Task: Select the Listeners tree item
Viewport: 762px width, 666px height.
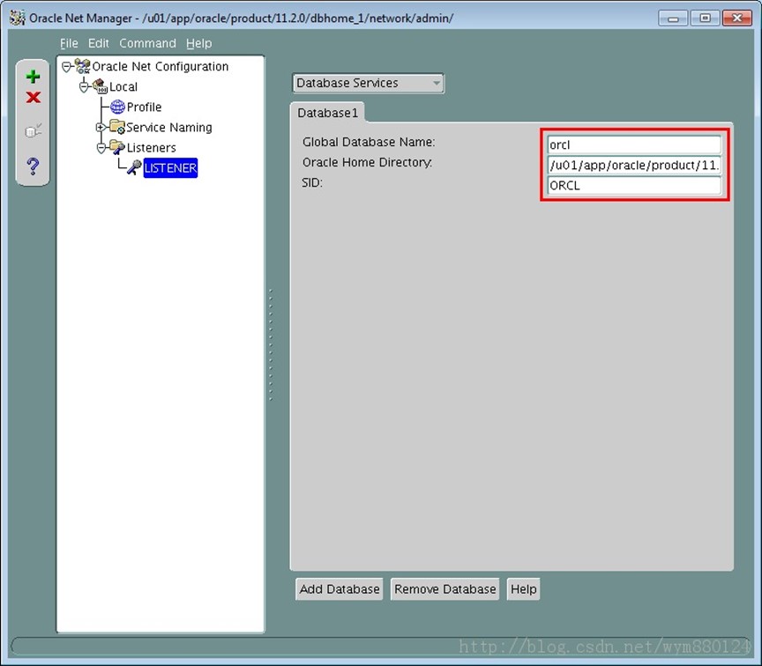Action: 151,148
